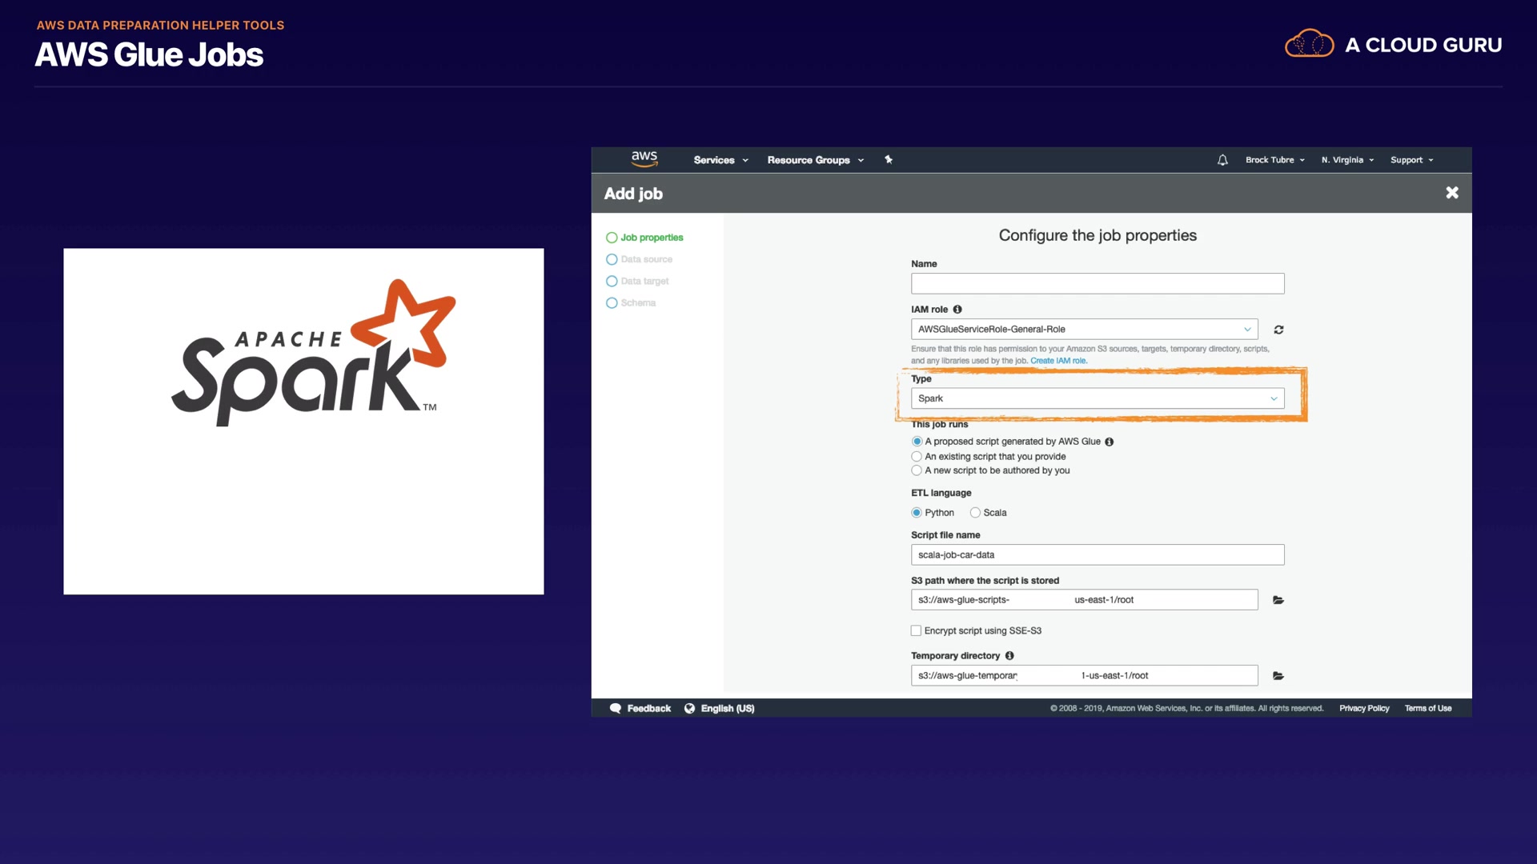
Task: Browse folder for script S3 path
Action: point(1278,600)
